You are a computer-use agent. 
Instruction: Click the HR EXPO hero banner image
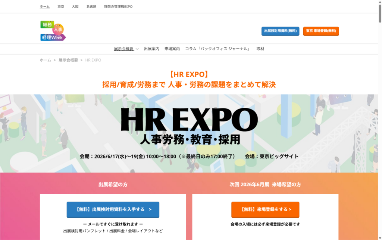(x=189, y=133)
